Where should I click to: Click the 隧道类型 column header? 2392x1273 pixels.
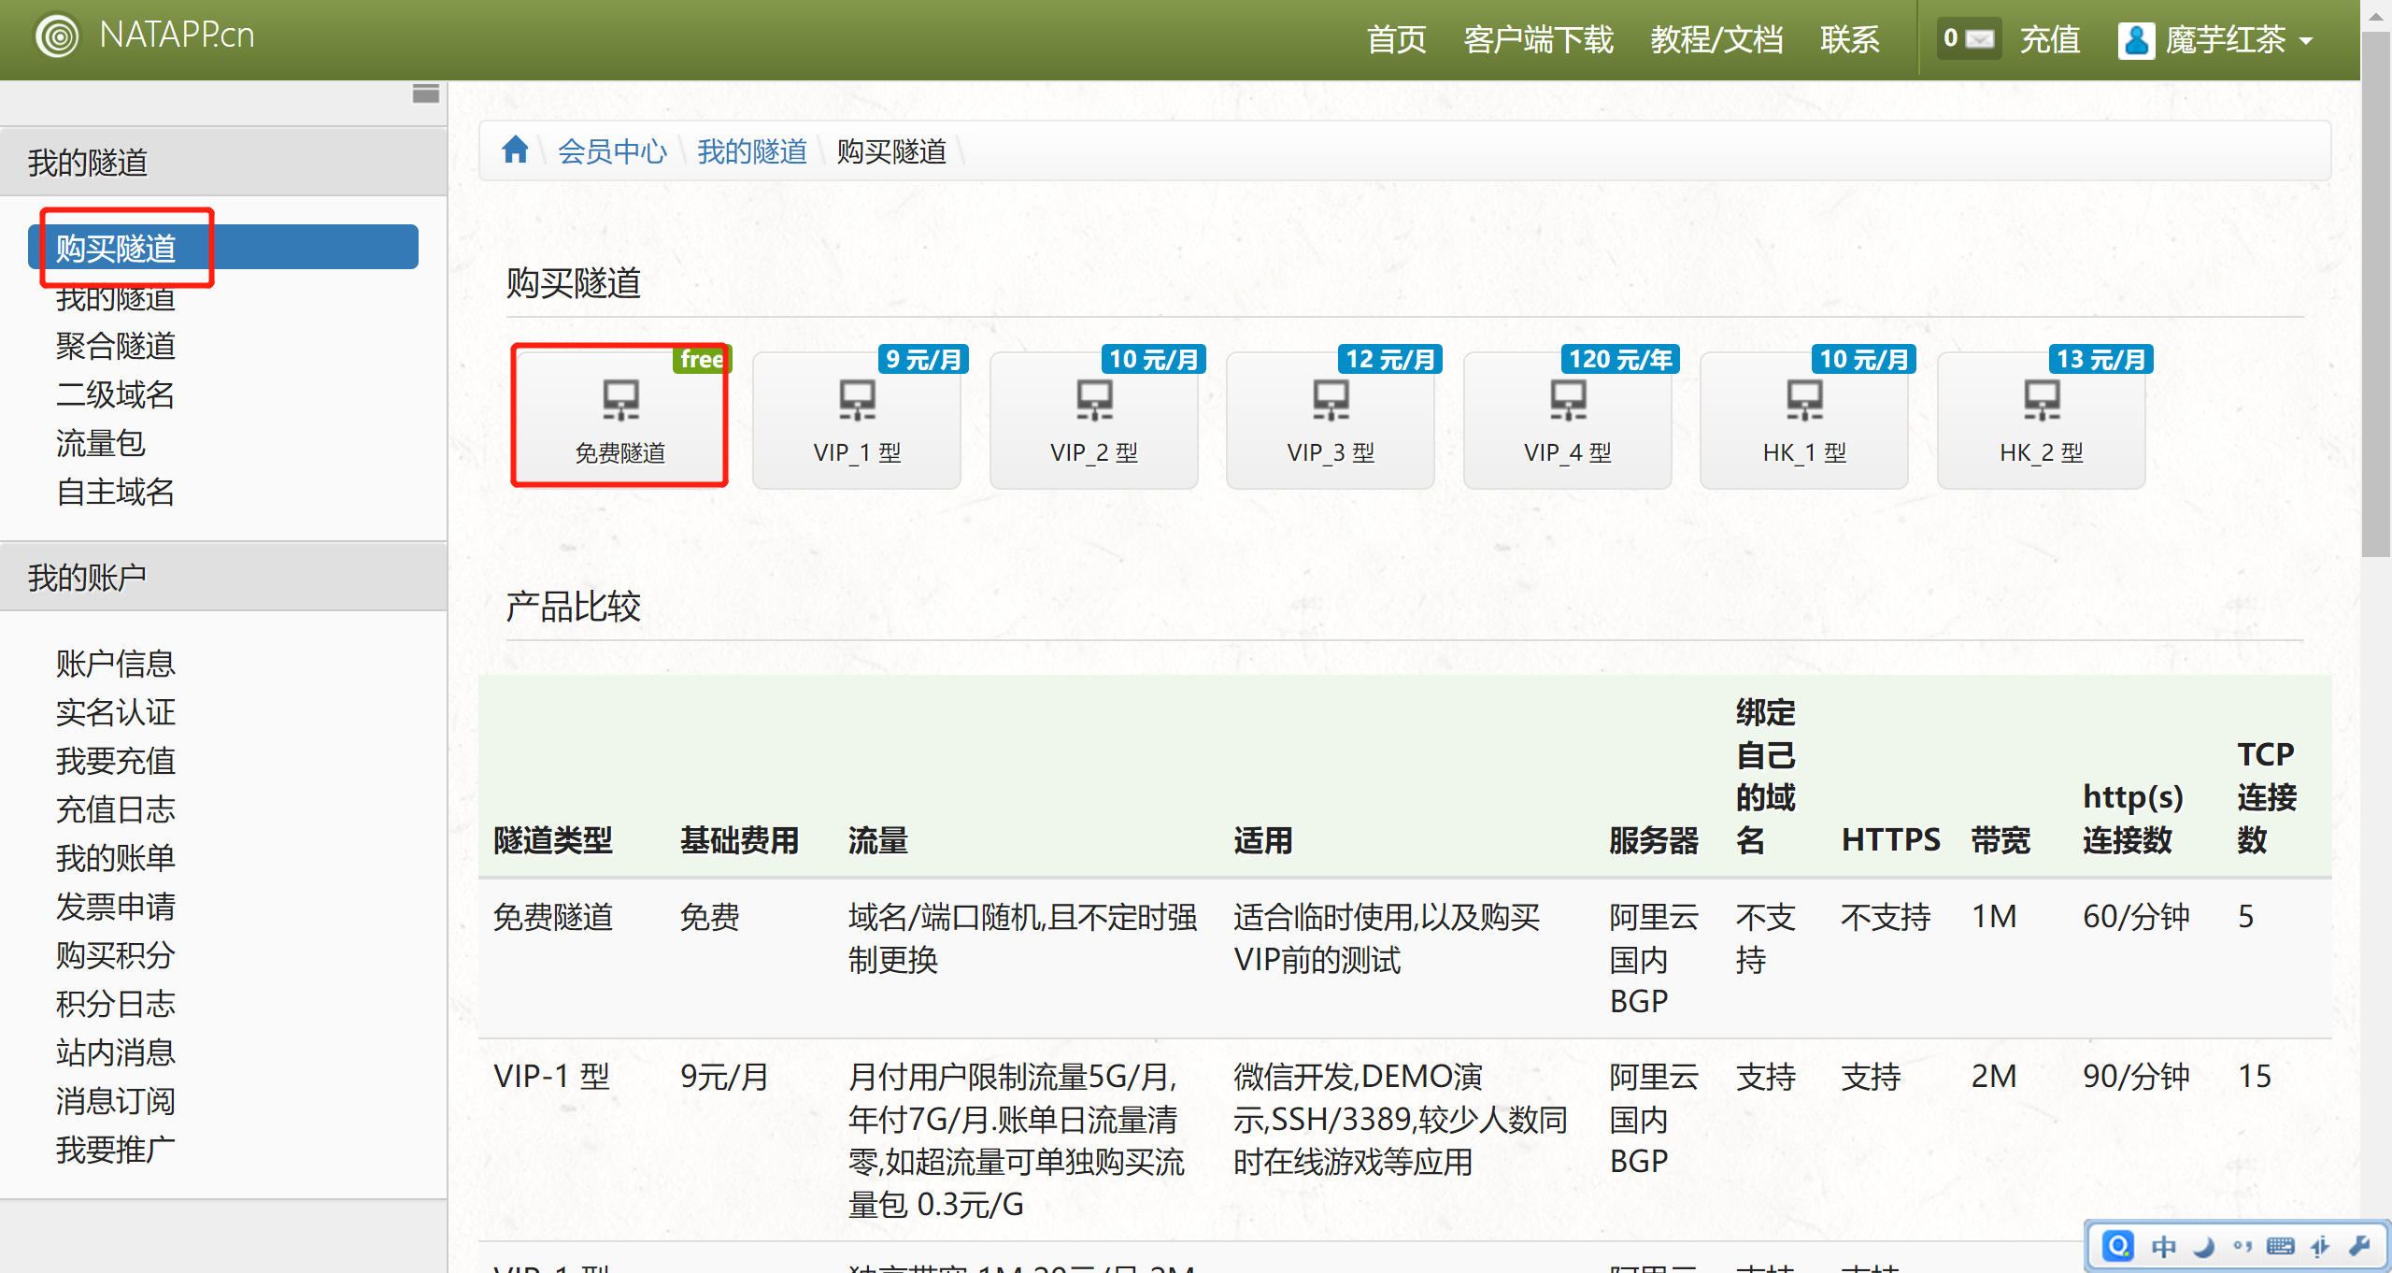(553, 840)
